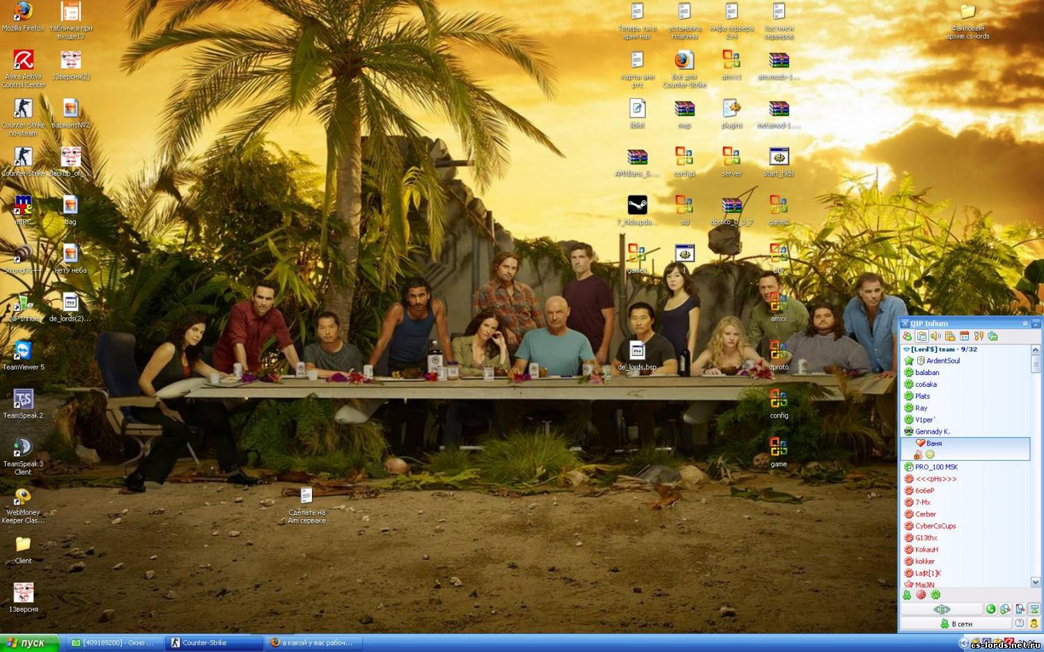
Task: Toggle the hourglass button in QIP bottom bar
Action: (x=1034, y=609)
